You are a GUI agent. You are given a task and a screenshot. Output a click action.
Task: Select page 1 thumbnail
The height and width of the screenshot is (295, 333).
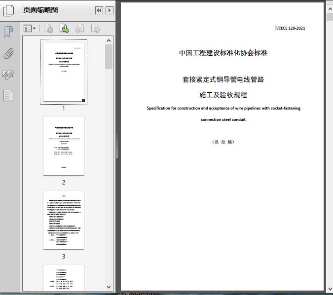[x=64, y=72]
